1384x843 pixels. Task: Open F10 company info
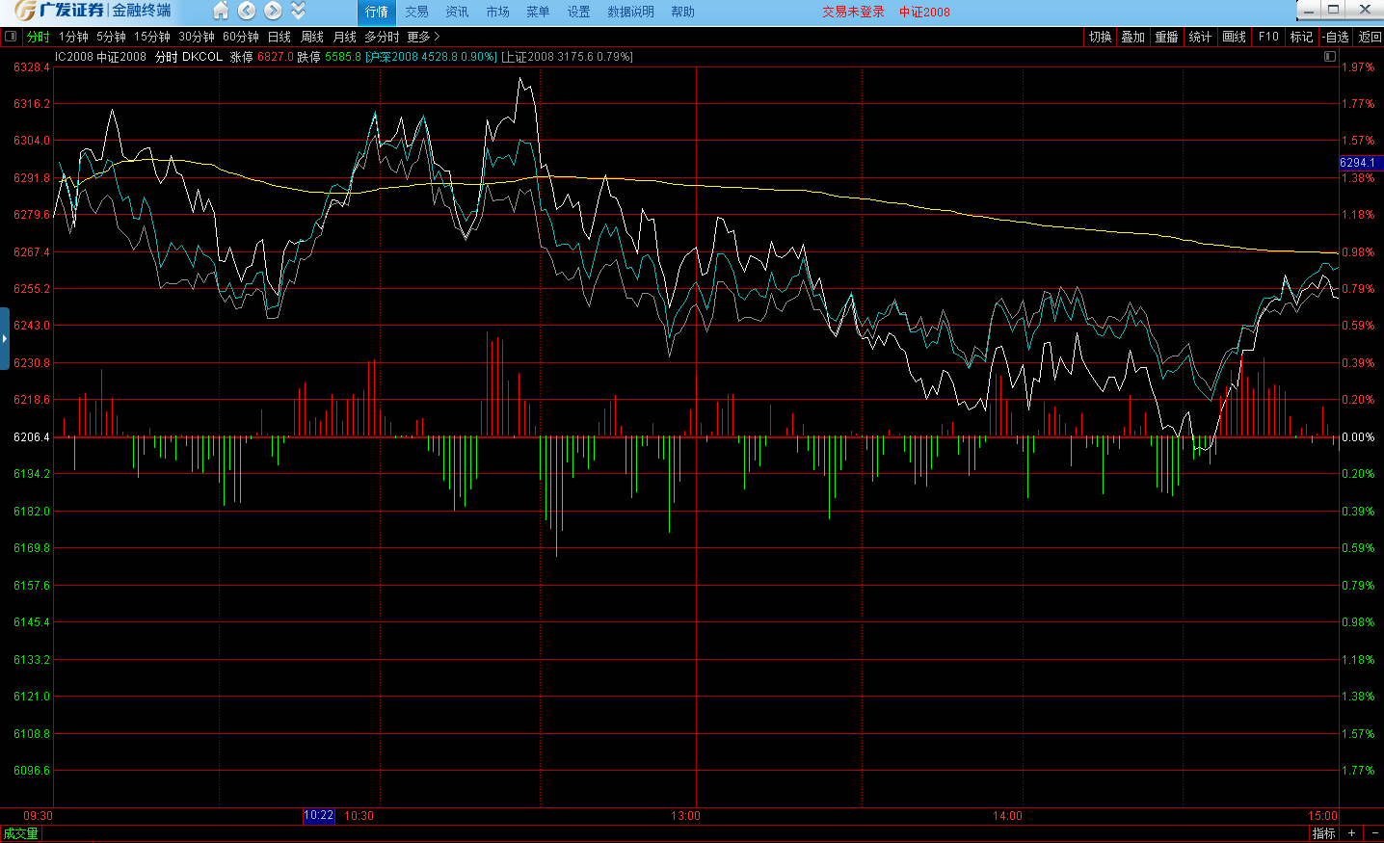point(1268,37)
